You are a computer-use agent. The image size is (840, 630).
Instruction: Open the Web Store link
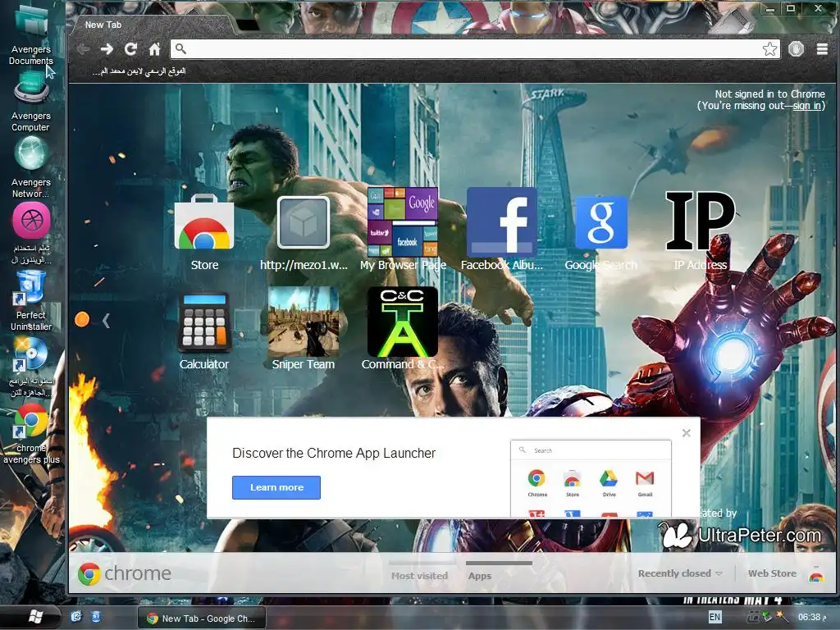[772, 573]
